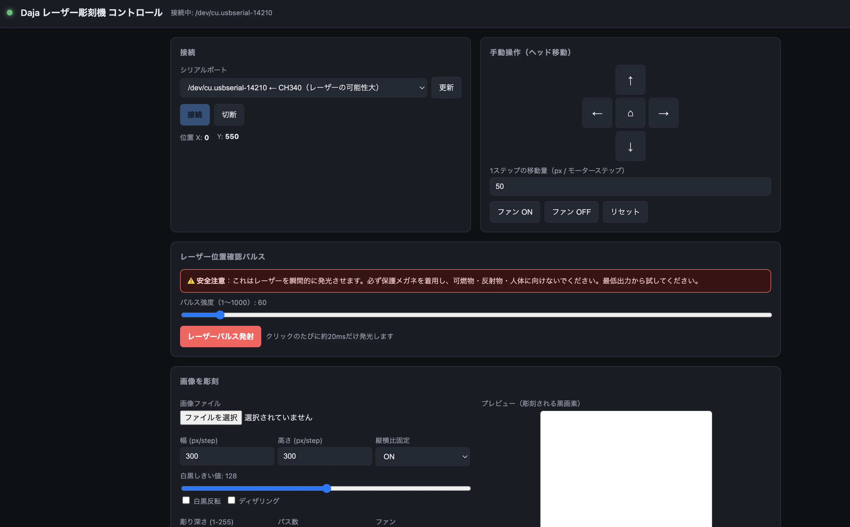The width and height of the screenshot is (850, 527).
Task: Enable the 白黒反転 invert checkbox
Action: (x=186, y=500)
